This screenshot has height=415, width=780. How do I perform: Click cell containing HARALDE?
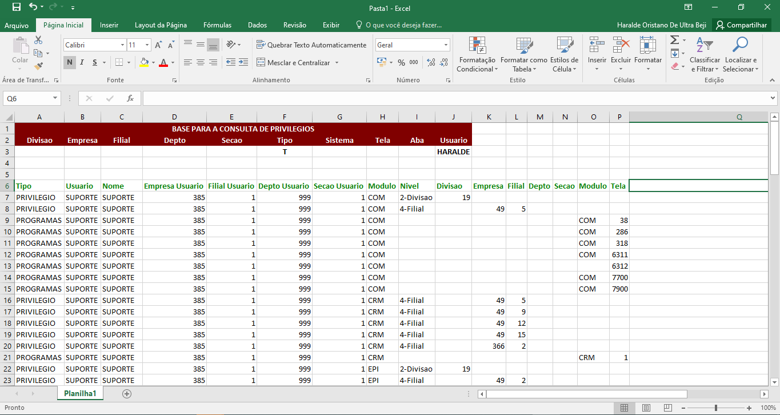point(453,151)
